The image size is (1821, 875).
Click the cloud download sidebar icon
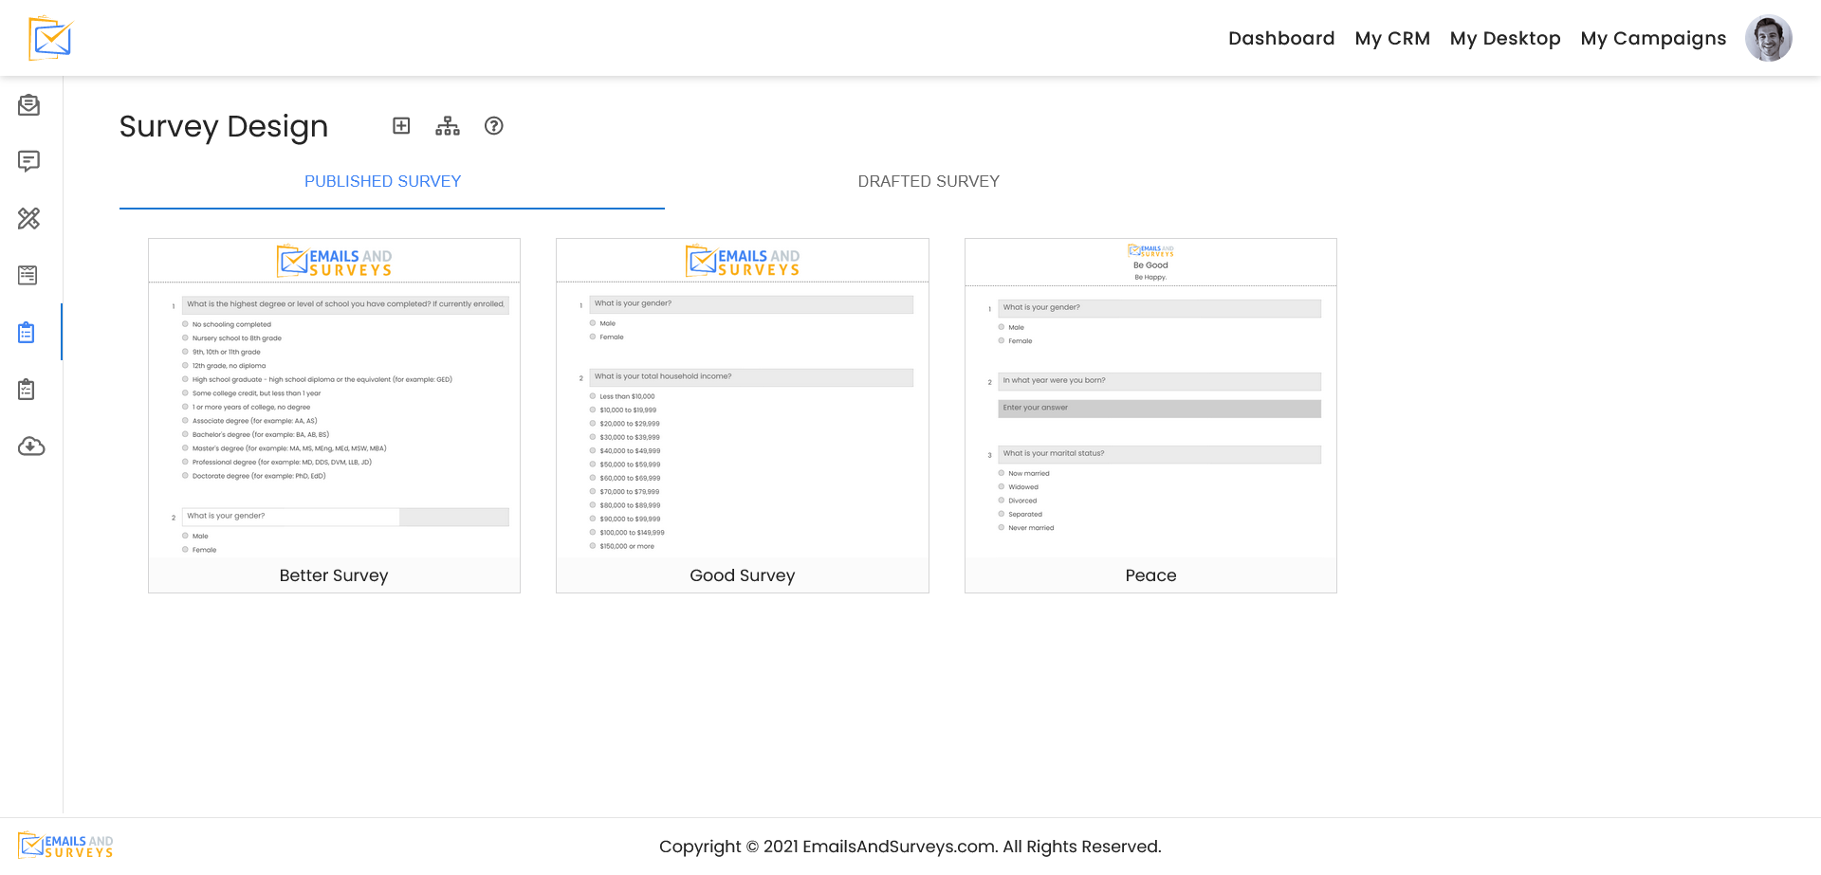31,447
